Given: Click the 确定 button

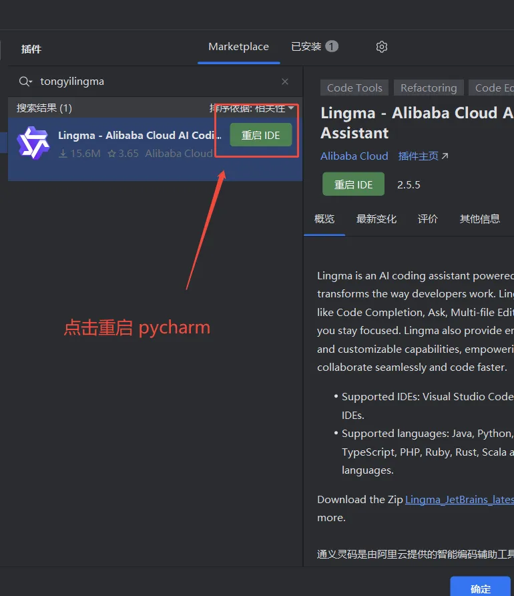Looking at the screenshot, I should (x=480, y=587).
